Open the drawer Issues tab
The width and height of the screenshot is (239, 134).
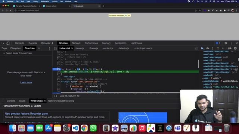tap(22, 101)
